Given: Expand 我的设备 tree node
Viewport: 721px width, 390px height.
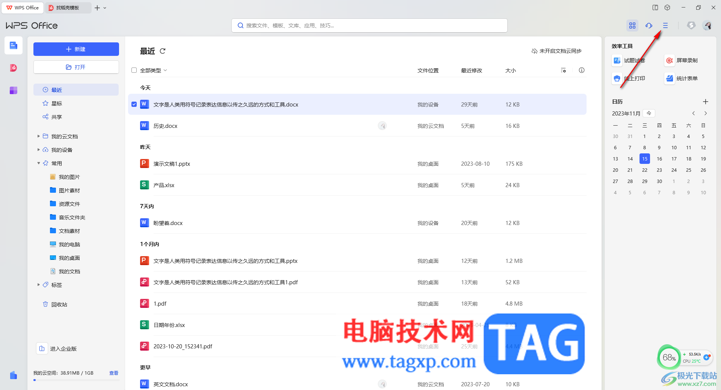Looking at the screenshot, I should (38, 150).
